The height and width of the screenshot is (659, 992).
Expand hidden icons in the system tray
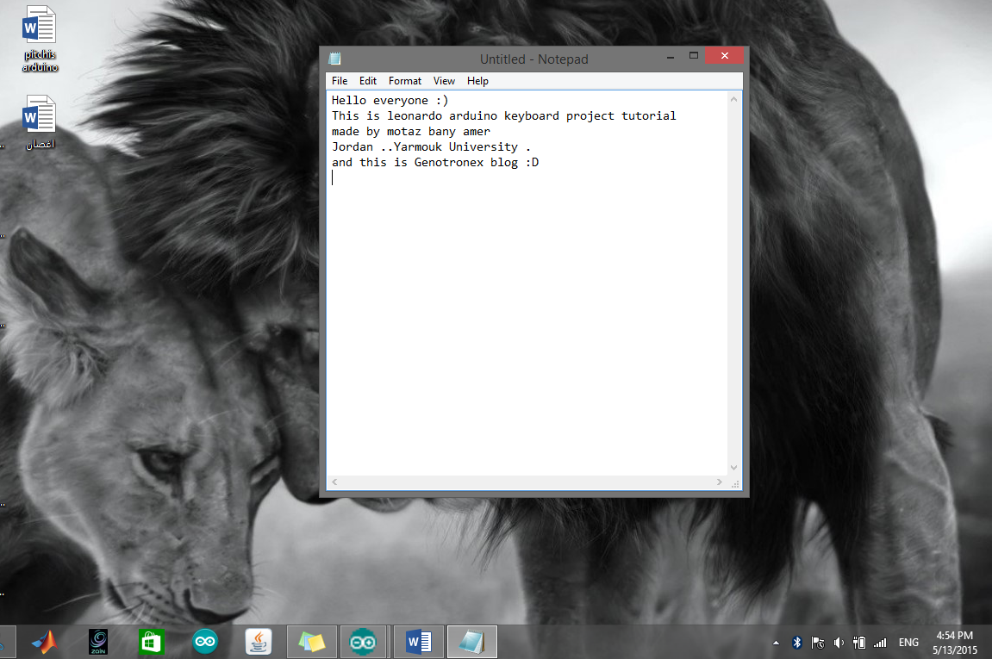pos(775,642)
